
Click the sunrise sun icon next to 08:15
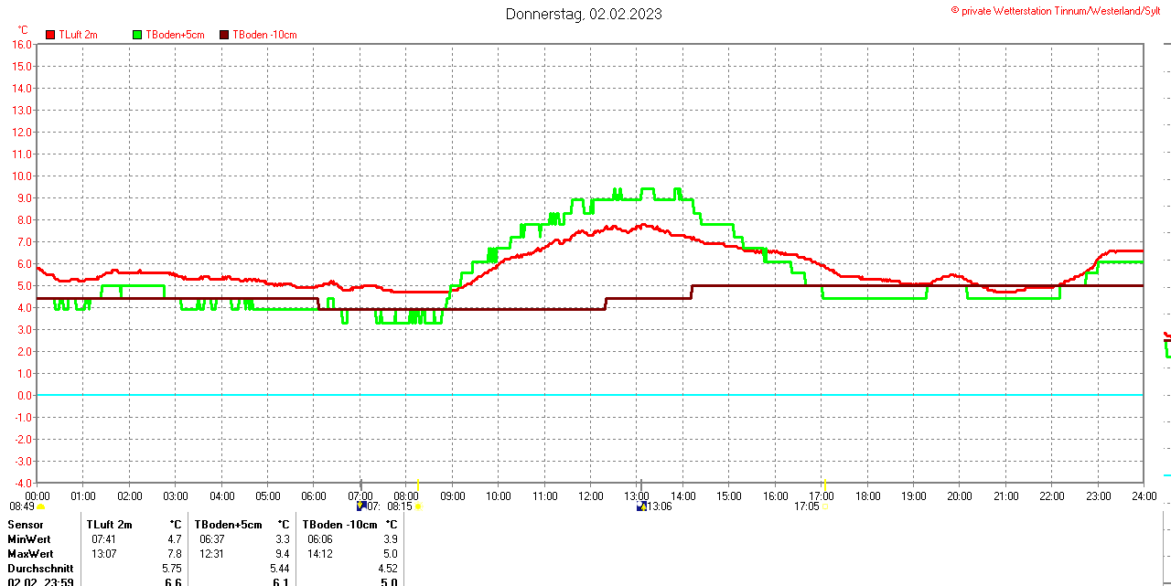[418, 506]
